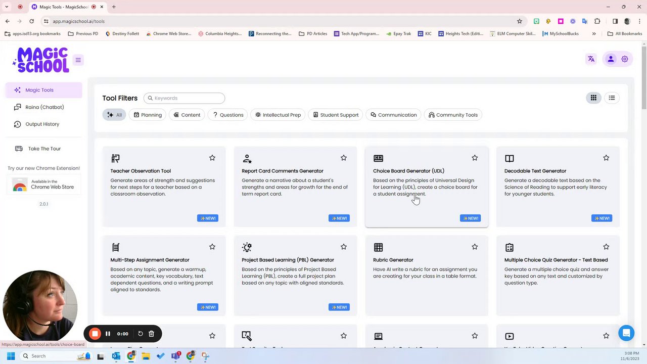Filter tools by Questions
The height and width of the screenshot is (364, 647).
click(x=228, y=115)
